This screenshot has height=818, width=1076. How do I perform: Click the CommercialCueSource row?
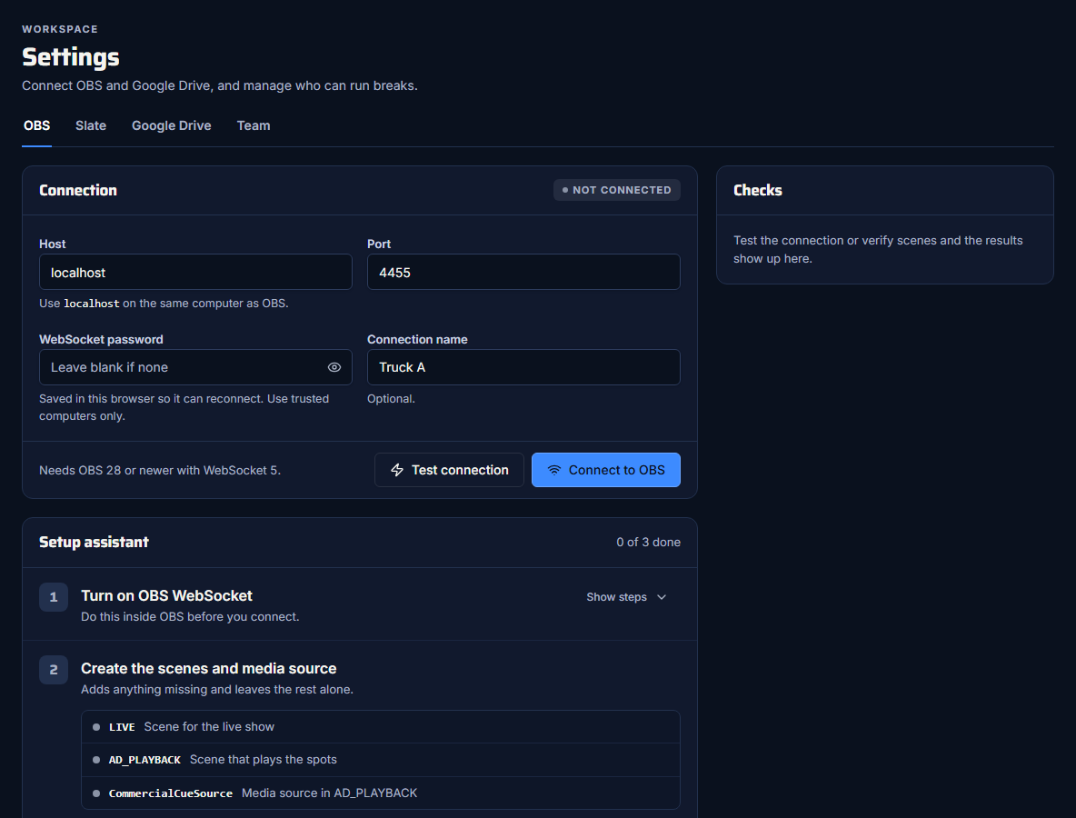pyautogui.click(x=381, y=793)
